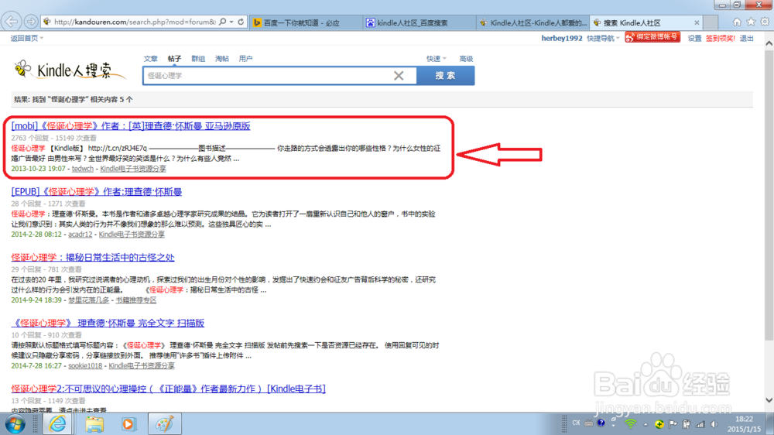This screenshot has width=774, height=435.
Task: Open author acadr12 profile link
Action: point(80,235)
